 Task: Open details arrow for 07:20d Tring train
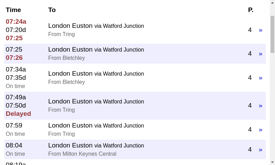(261, 30)
